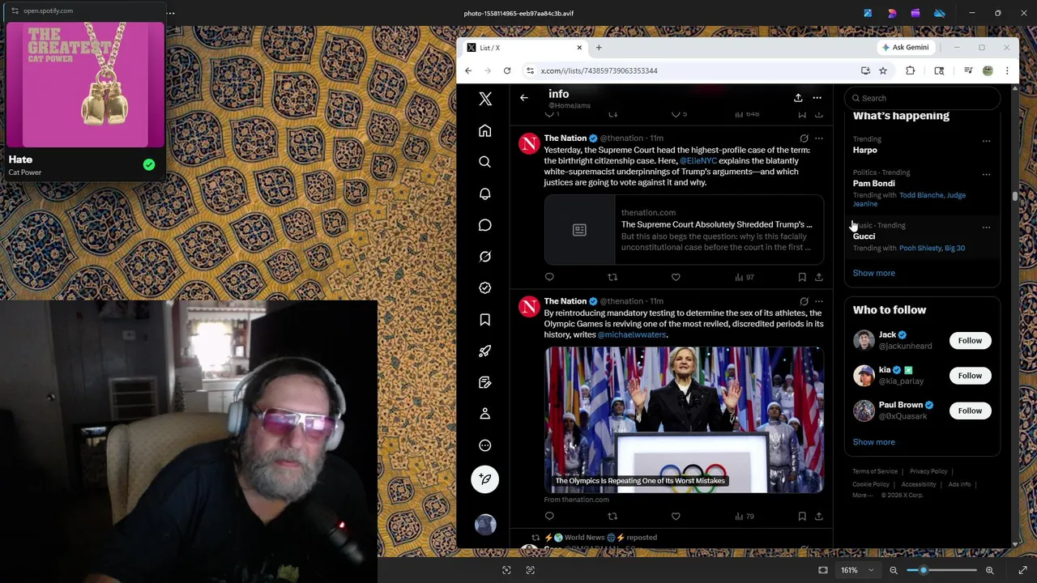Repost the Olympics mandatory testing post

click(x=612, y=516)
